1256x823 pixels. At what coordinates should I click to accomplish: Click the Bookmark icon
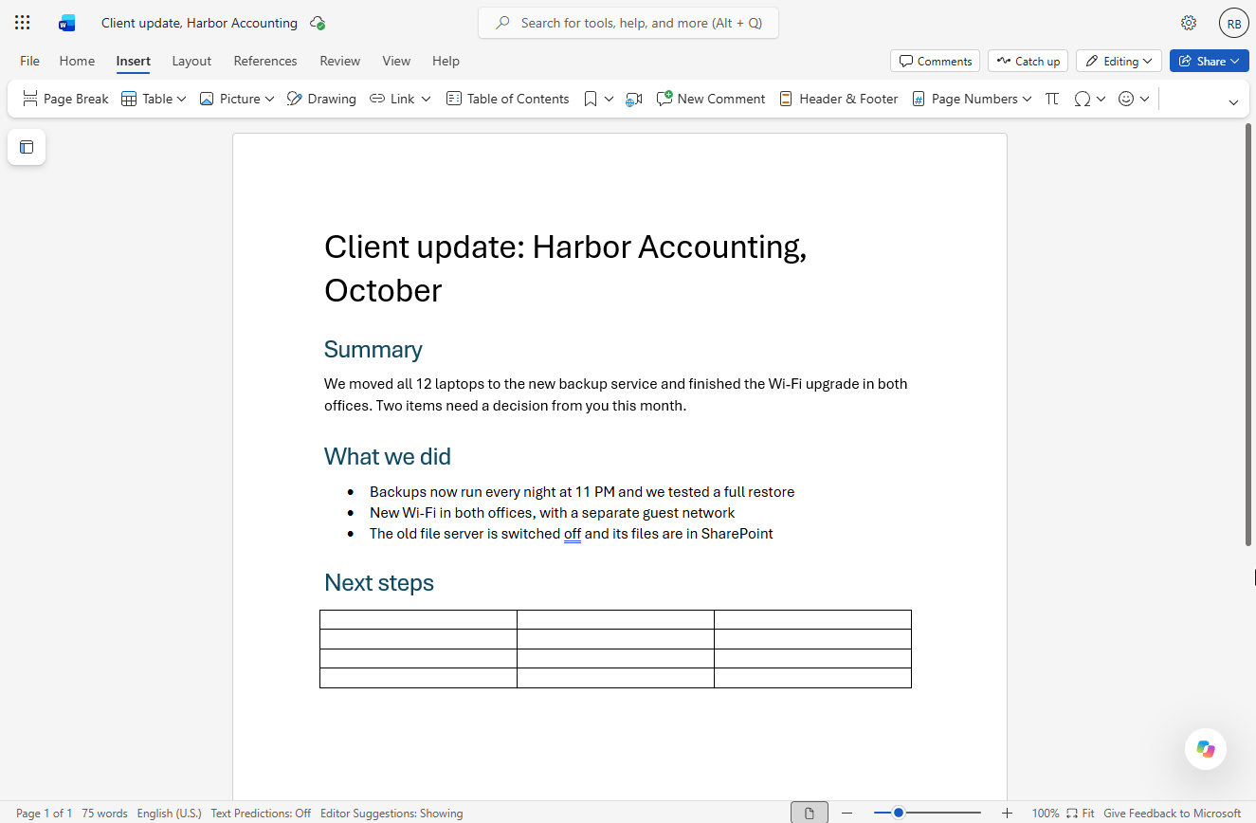pyautogui.click(x=591, y=99)
